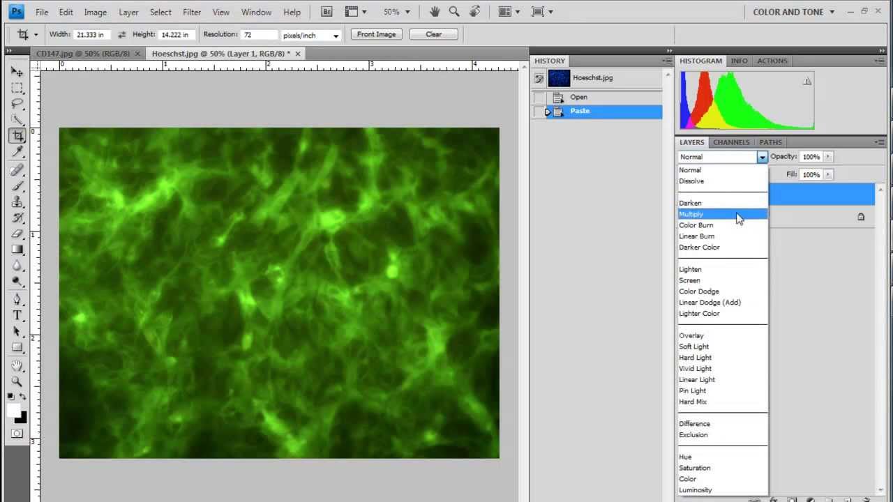
Task: Switch to the Channels tab
Action: point(731,142)
